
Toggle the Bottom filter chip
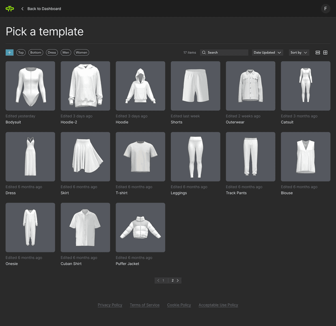36,53
